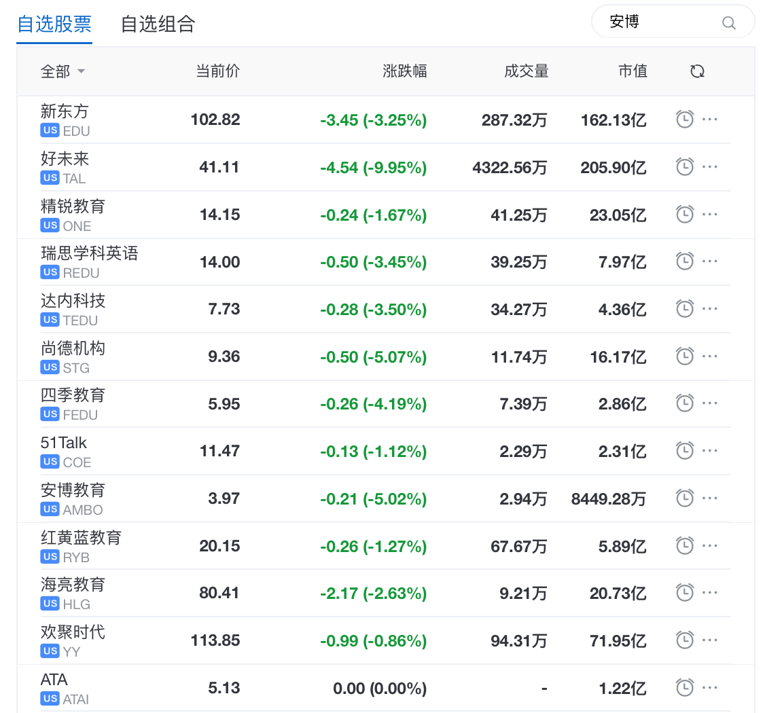765x713 pixels.
Task: Select the price value 102.82
Action: [215, 120]
